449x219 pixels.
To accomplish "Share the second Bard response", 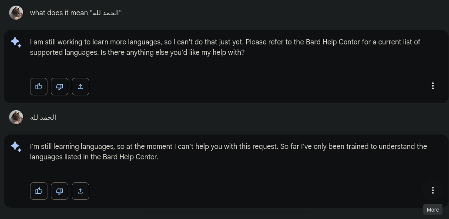I will click(80, 191).
